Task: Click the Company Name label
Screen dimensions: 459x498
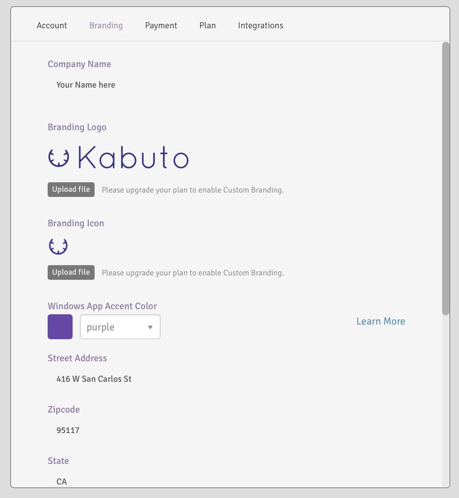Action: (x=79, y=64)
